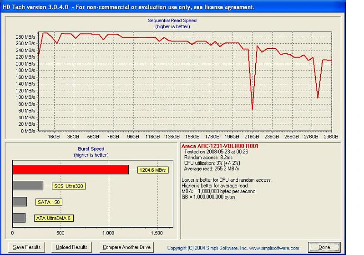Click the Sequential Read Speed chart title
The height and width of the screenshot is (255, 364).
[x=172, y=20]
